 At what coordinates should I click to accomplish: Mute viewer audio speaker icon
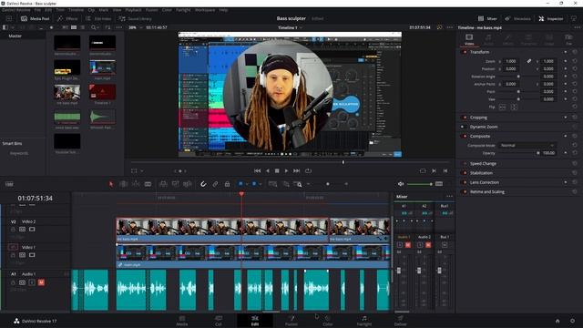401,184
